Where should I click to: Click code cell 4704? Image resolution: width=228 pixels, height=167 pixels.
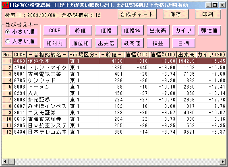[20, 68]
